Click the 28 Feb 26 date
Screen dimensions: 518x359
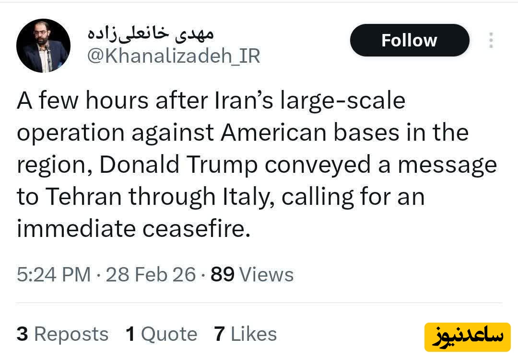(151, 275)
